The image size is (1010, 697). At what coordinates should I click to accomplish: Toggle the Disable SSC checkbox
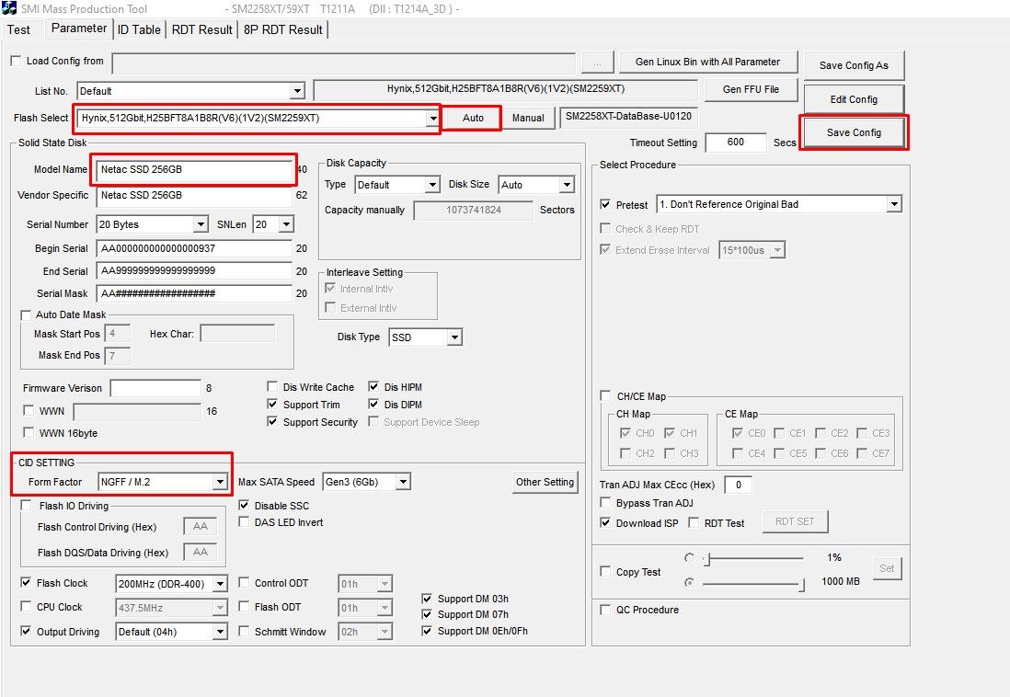[x=244, y=505]
